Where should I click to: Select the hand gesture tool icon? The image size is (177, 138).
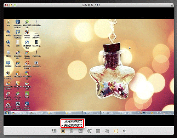point(107,131)
